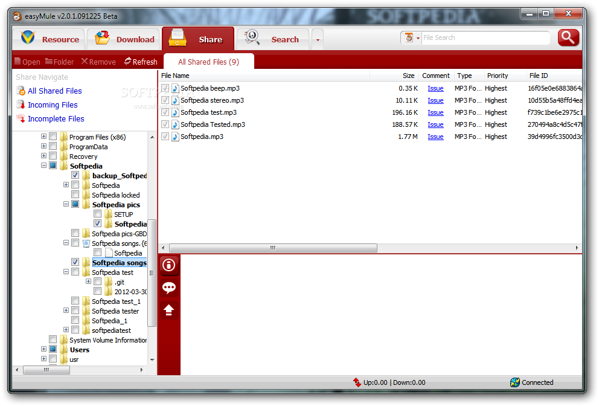This screenshot has height=406, width=599.
Task: Check the Program Files (x86) checkbox
Action: [x=53, y=137]
